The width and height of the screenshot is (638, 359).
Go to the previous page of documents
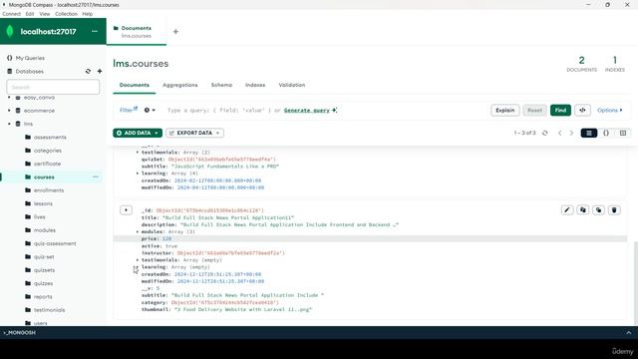click(559, 133)
